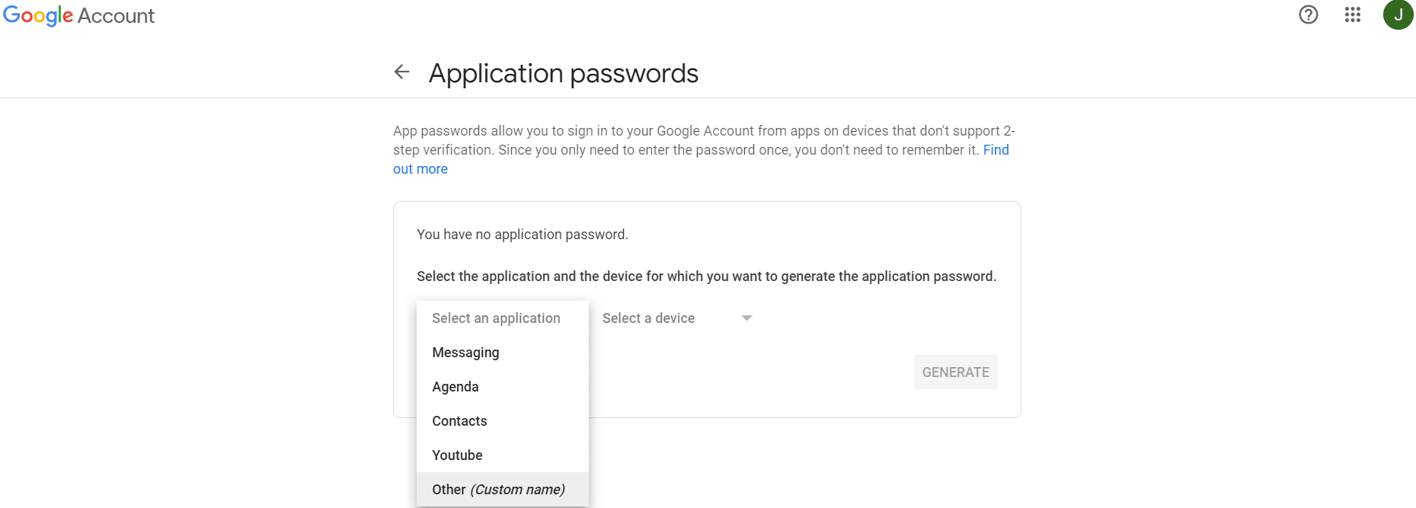Image resolution: width=1416 pixels, height=508 pixels.
Task: Choose Contacts from the application list
Action: point(503,421)
